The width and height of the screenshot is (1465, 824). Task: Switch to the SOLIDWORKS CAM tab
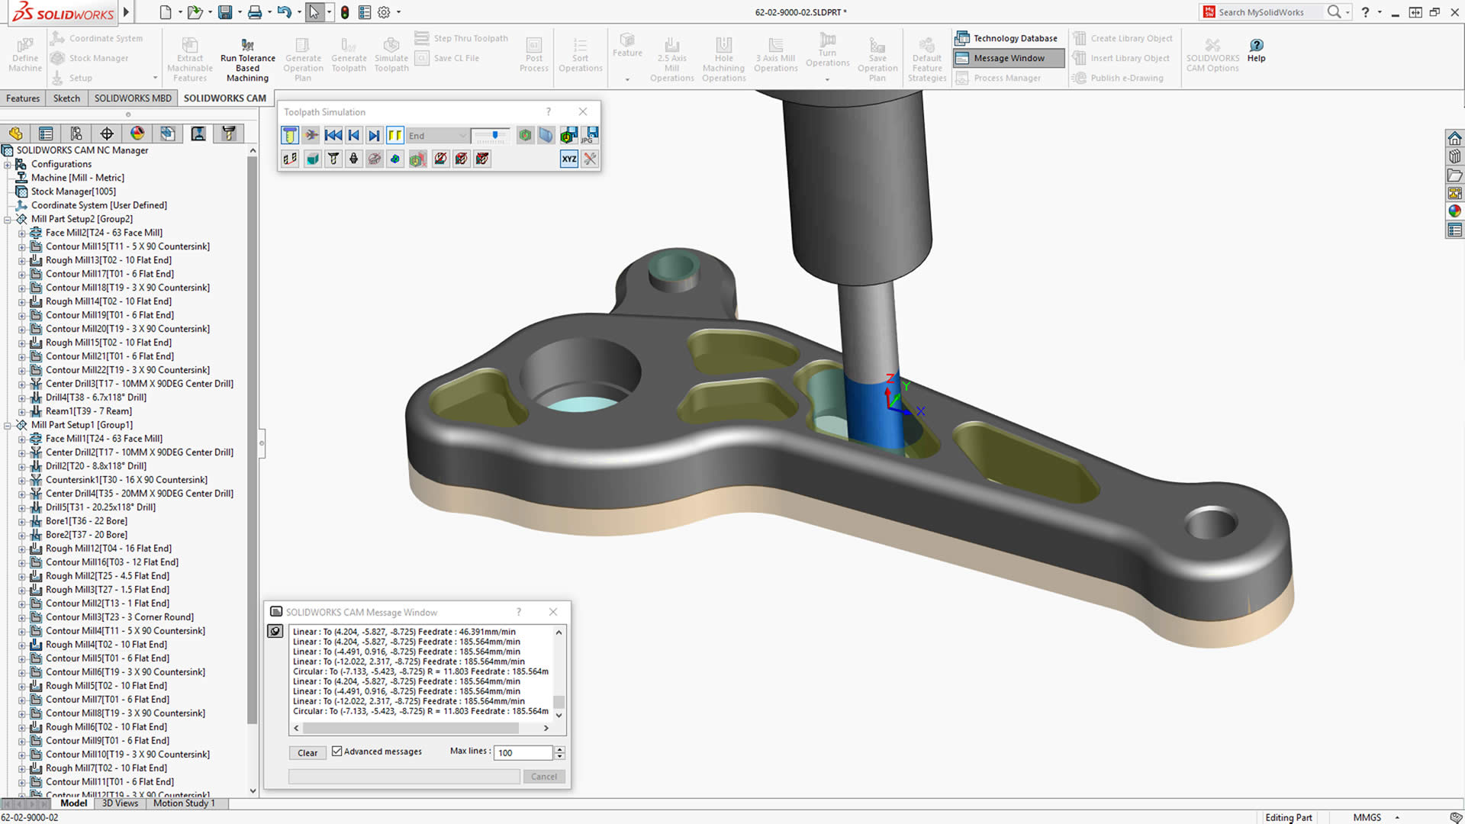coord(224,98)
